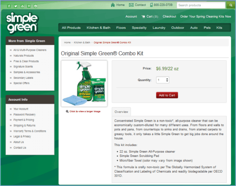Open Special Offers sidebar link
Screen dimensions: 236x186
click(21, 83)
